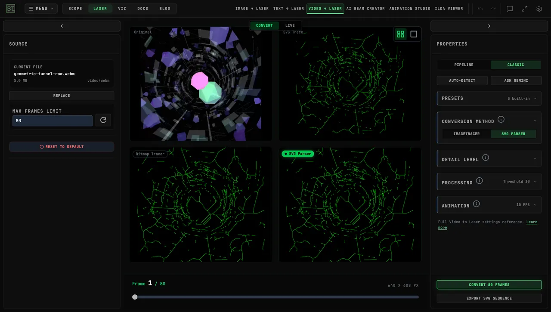Click the Replace file button

pyautogui.click(x=62, y=96)
